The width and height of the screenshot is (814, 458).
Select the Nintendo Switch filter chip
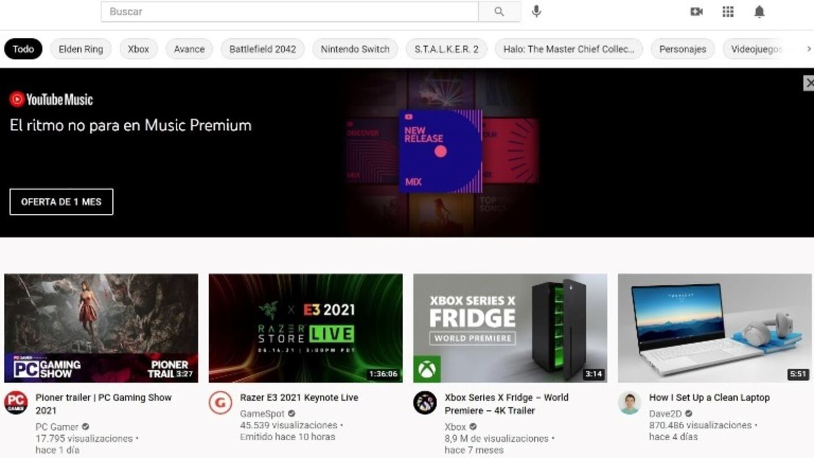(x=355, y=49)
